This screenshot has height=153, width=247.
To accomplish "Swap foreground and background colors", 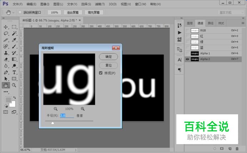I will coord(15,98).
